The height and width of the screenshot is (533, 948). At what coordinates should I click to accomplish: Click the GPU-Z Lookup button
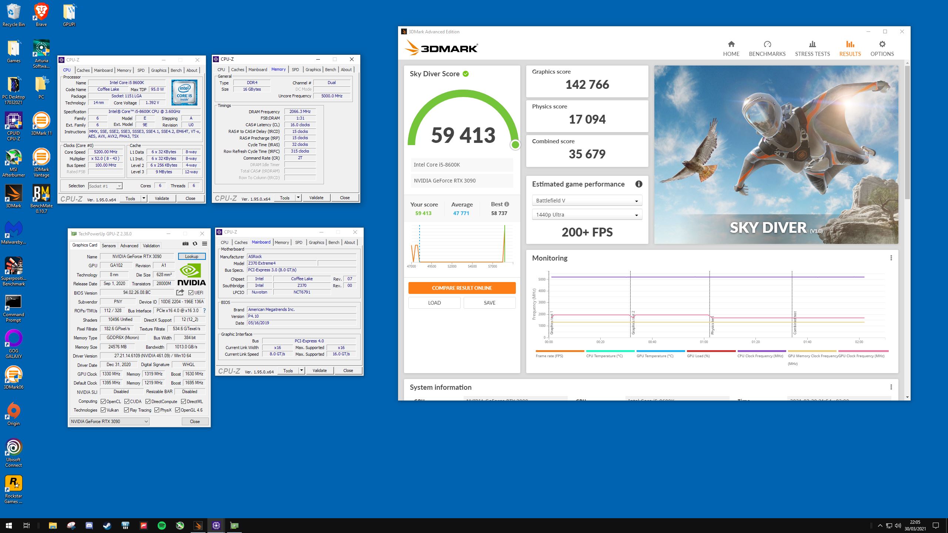tap(191, 256)
